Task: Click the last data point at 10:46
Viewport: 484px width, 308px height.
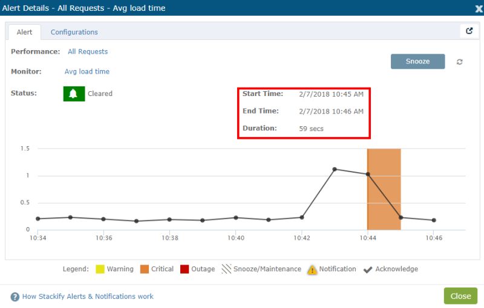Action: pos(434,220)
